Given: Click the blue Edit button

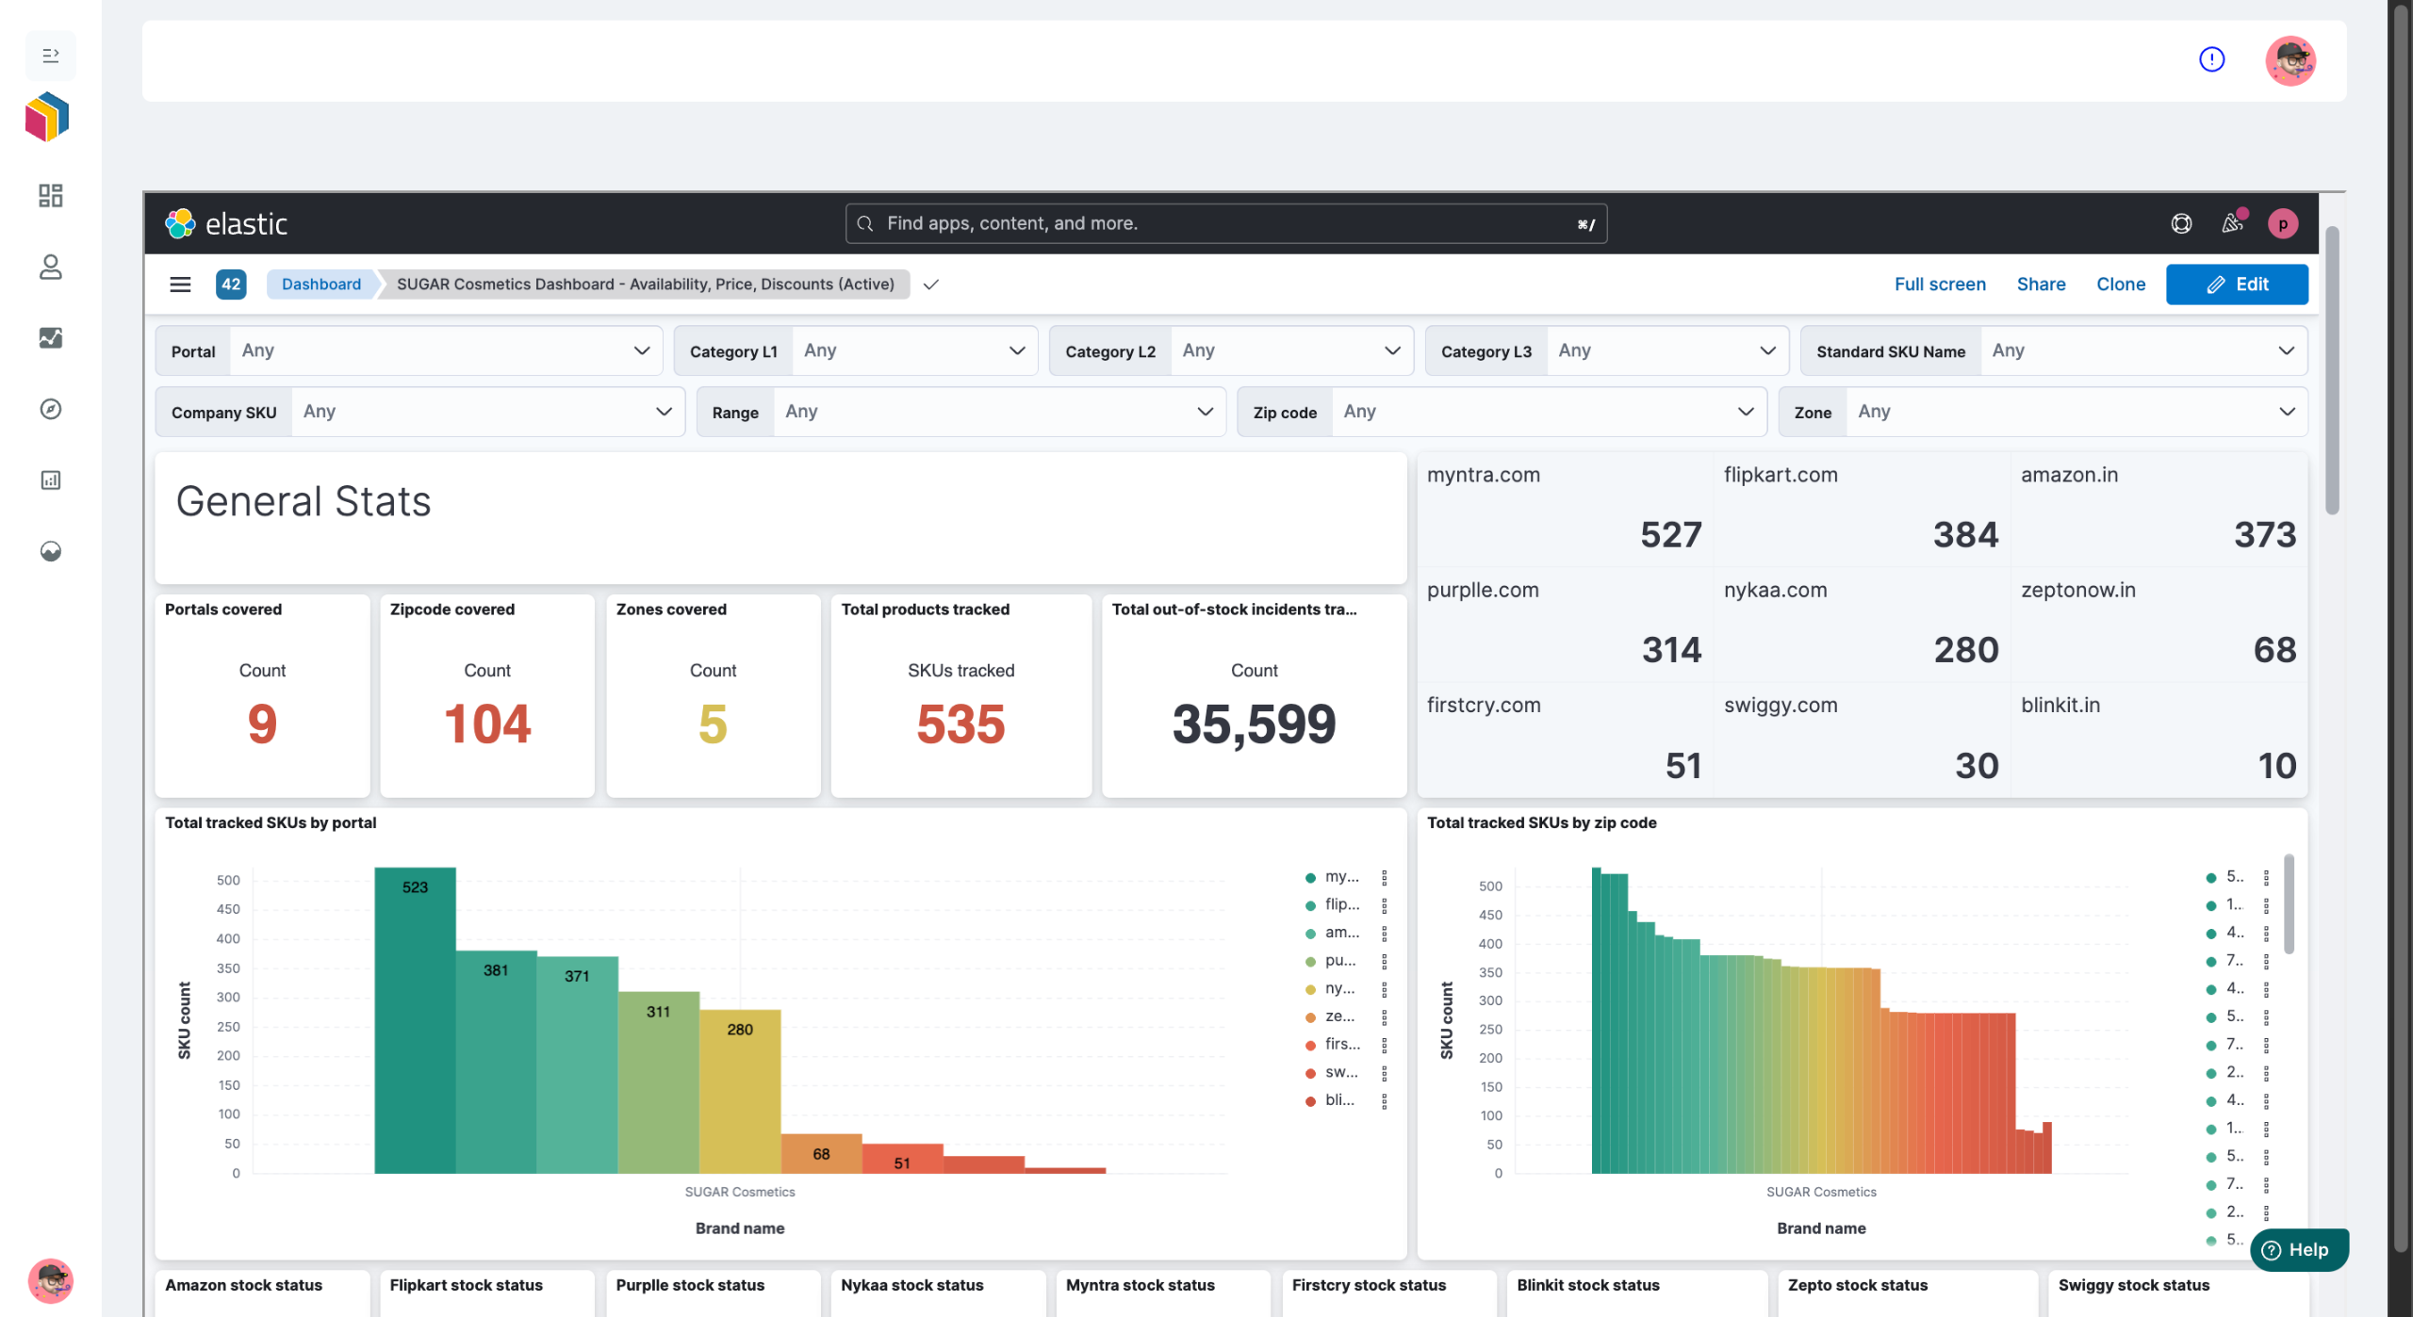Looking at the screenshot, I should [2237, 285].
